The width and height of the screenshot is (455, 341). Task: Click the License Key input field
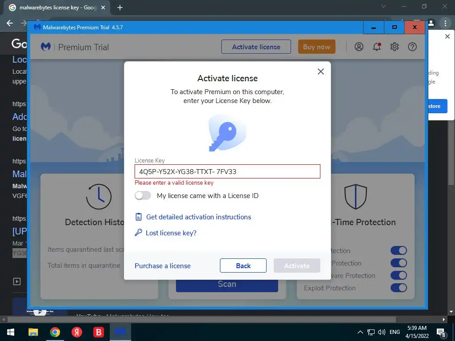[x=227, y=171]
